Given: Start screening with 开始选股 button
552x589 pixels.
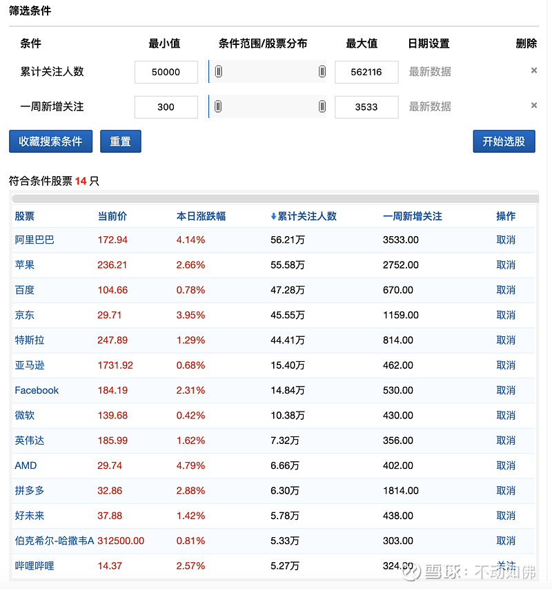Looking at the screenshot, I should click(504, 142).
